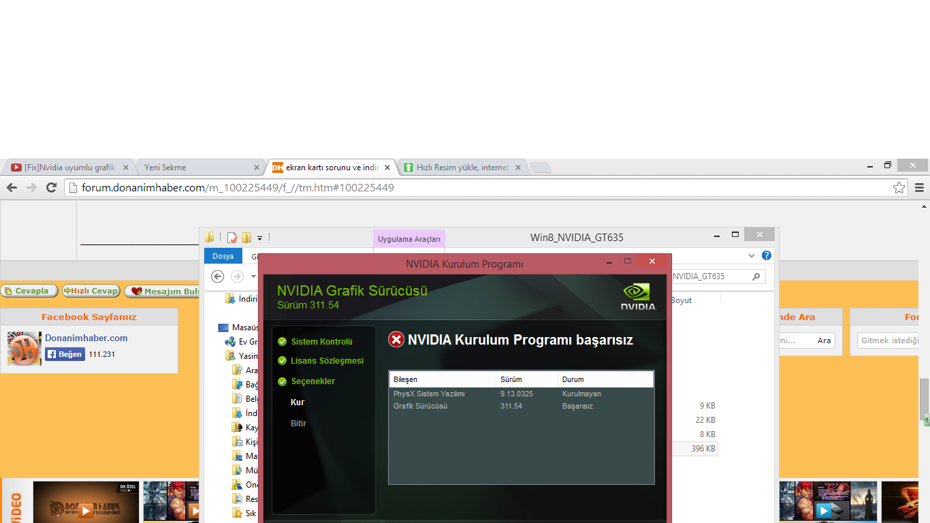Click the Facebook Beğen like button
930x523 pixels.
click(65, 354)
